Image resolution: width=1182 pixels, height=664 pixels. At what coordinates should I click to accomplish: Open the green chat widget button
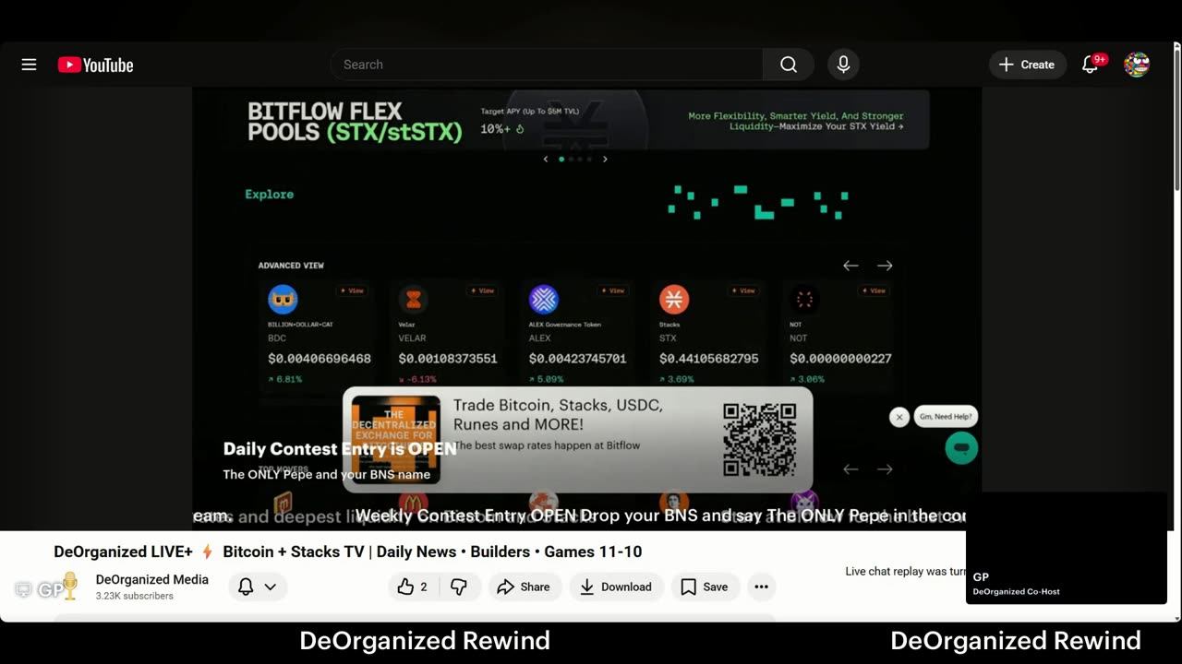coord(961,448)
